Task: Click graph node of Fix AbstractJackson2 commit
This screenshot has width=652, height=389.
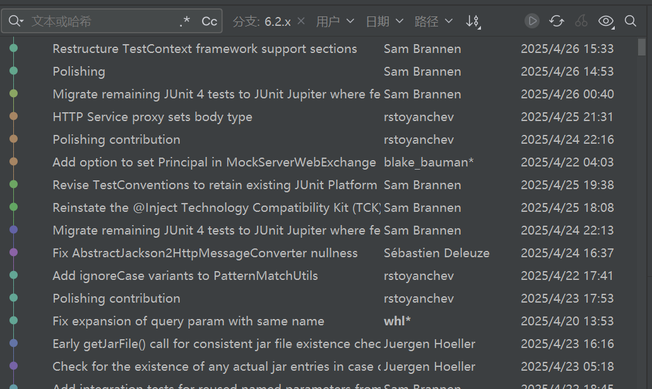Action: [14, 252]
